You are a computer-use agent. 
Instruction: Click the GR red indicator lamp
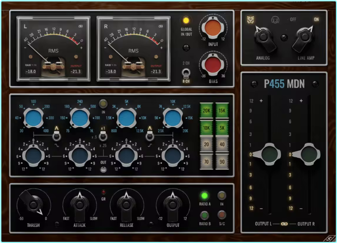(103, 192)
